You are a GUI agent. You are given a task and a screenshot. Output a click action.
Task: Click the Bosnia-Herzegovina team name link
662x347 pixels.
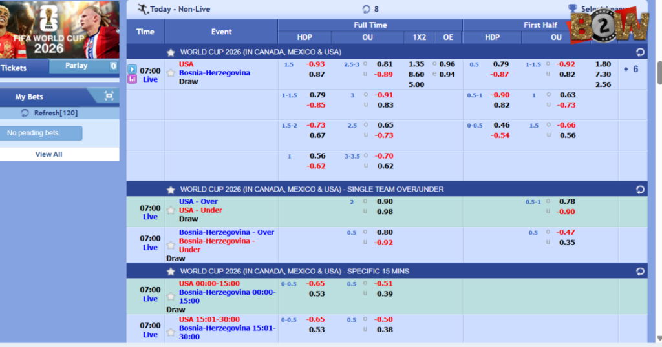(x=215, y=73)
